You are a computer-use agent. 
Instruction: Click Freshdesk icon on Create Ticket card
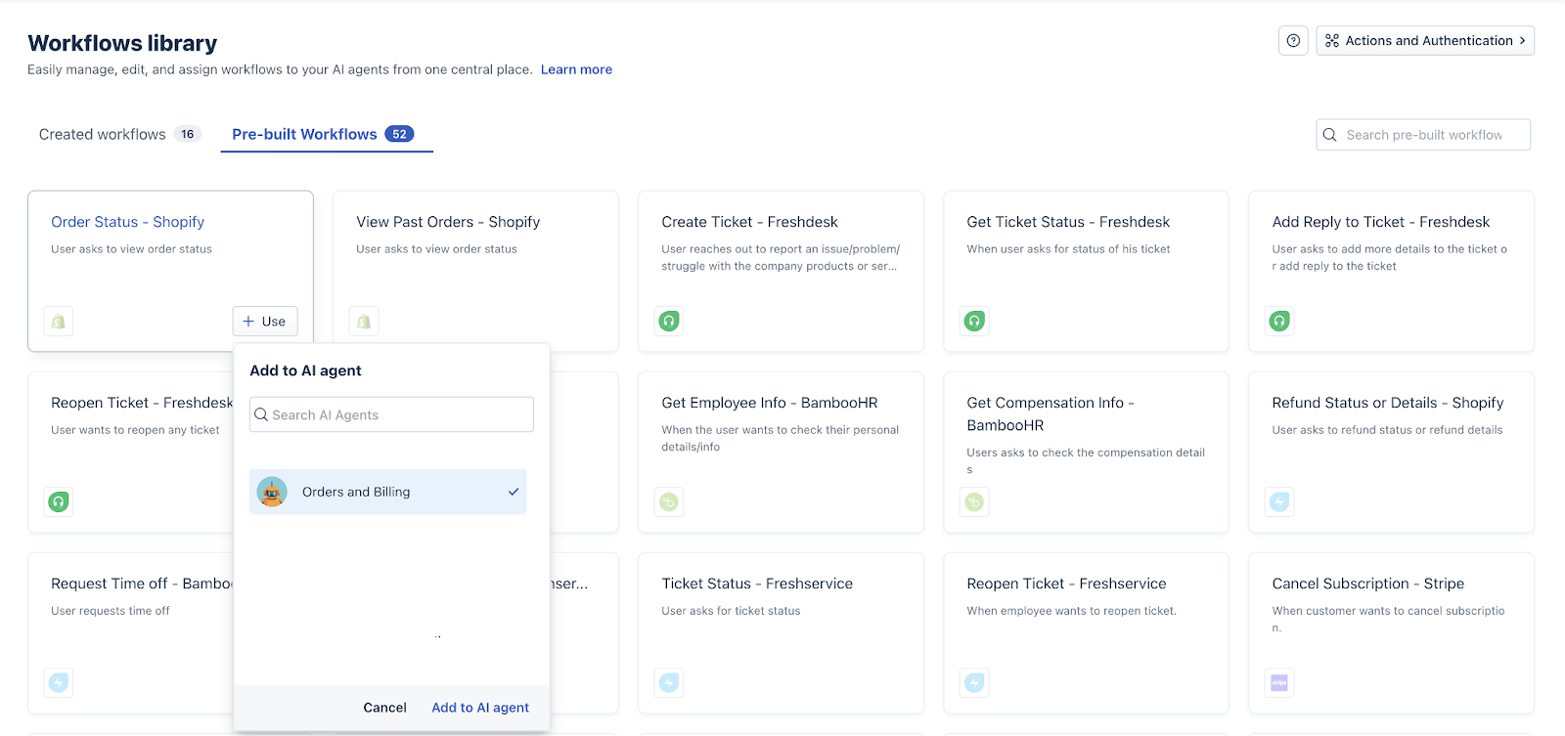pyautogui.click(x=669, y=321)
